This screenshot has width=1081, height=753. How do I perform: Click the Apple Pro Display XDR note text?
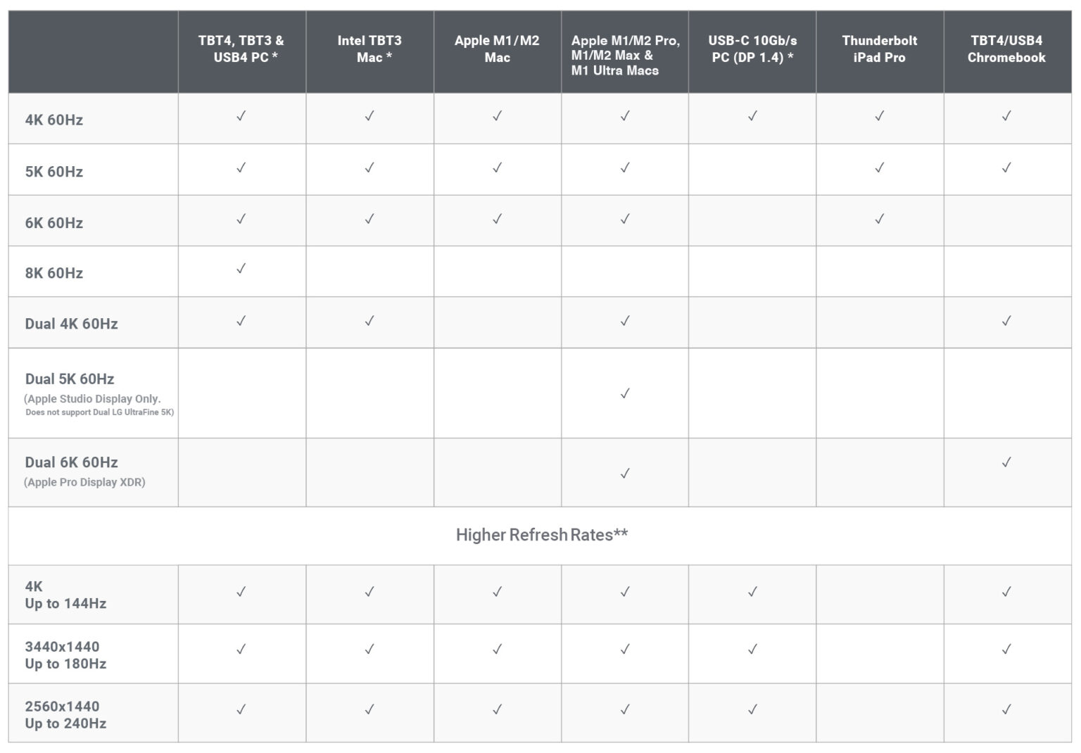[84, 482]
